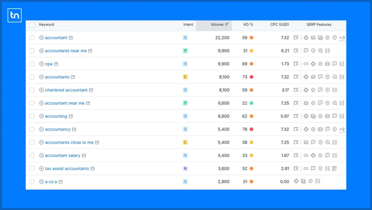Select the checkbox for "accountant near me"

tap(32, 103)
